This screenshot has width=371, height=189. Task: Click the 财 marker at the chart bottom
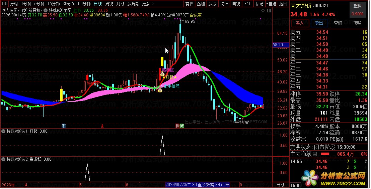(64, 126)
